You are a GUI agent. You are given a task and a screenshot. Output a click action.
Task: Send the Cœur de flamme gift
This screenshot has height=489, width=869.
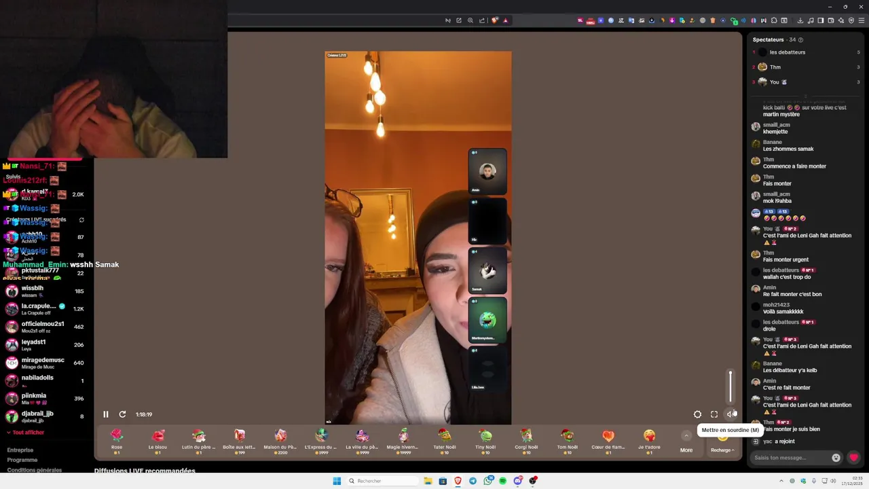pyautogui.click(x=608, y=441)
